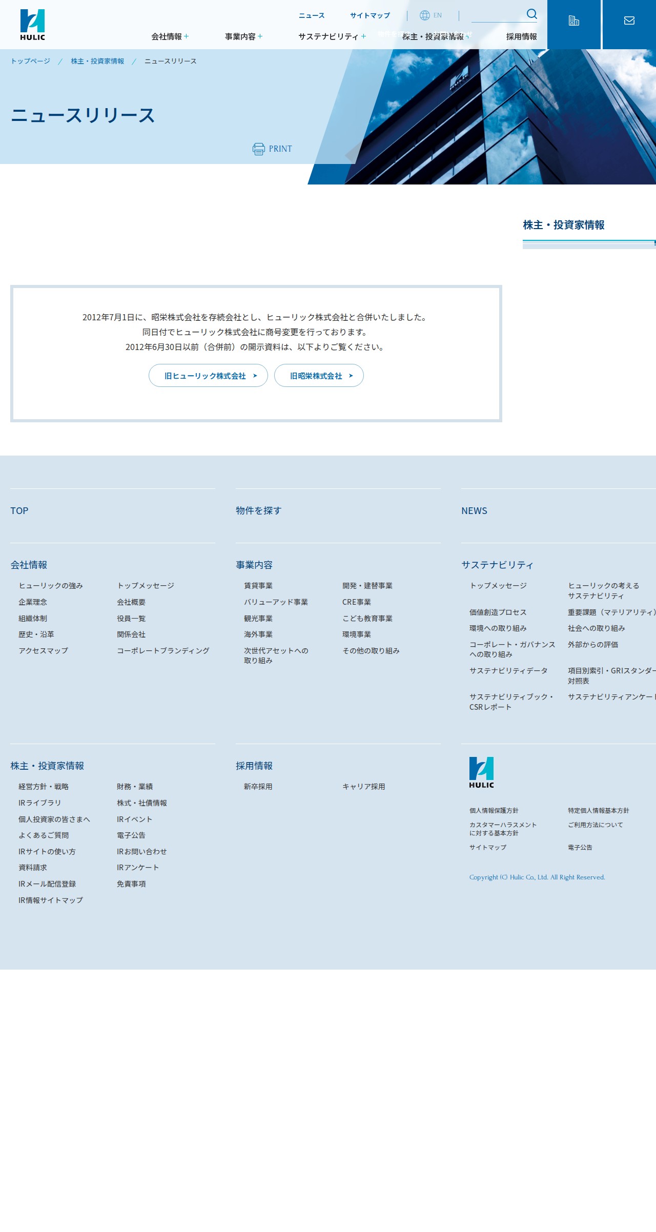Open footer こども教育事業 link
656x1232 pixels.
pyautogui.click(x=367, y=619)
